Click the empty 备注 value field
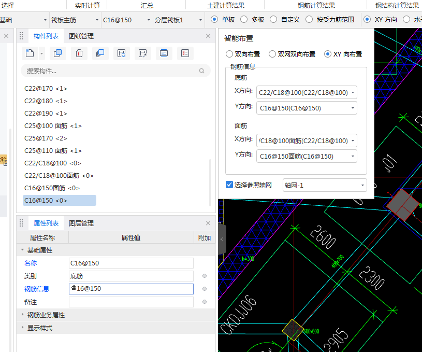The height and width of the screenshot is (352, 422). tap(131, 302)
